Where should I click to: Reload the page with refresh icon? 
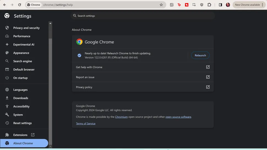(x=20, y=5)
